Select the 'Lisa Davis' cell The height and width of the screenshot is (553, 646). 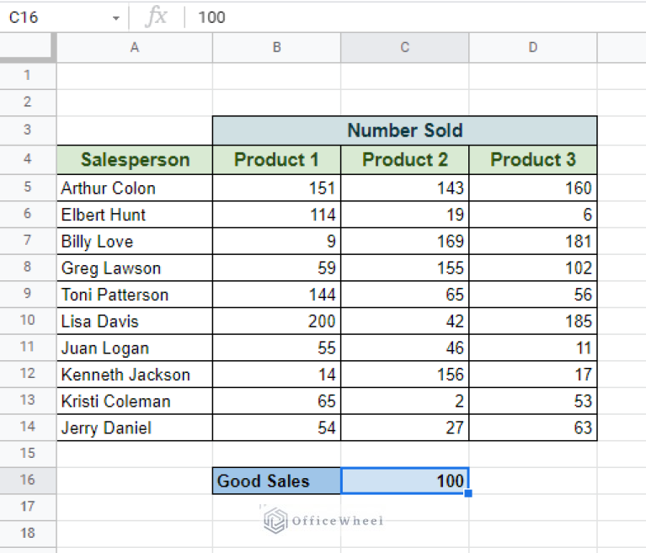[x=135, y=321]
